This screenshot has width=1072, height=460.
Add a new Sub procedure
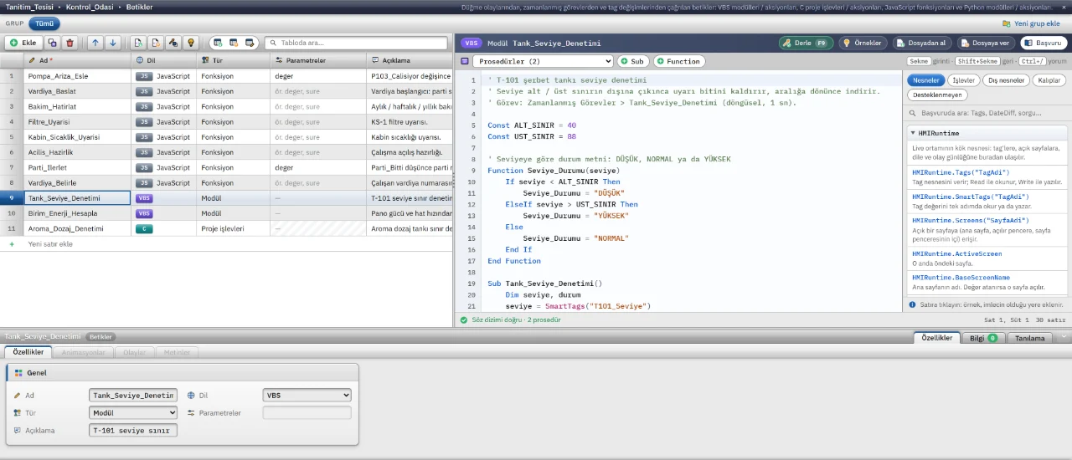click(x=632, y=61)
